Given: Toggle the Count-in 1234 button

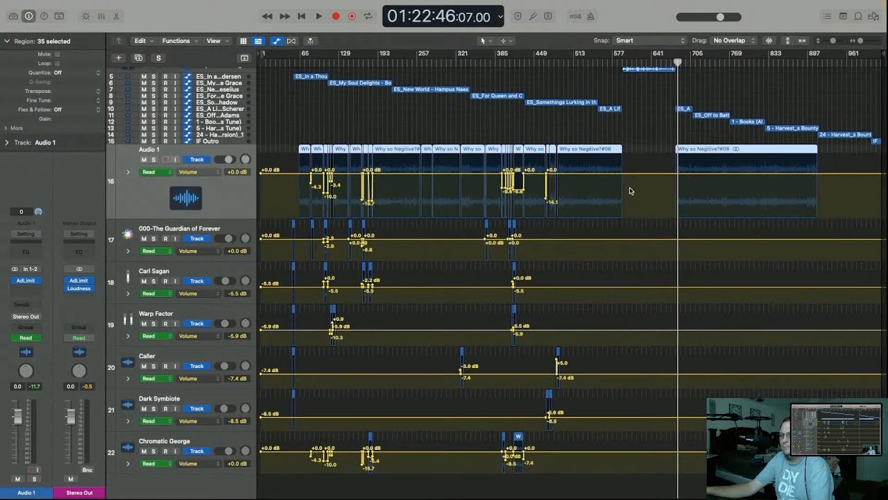Looking at the screenshot, I should click(x=575, y=16).
